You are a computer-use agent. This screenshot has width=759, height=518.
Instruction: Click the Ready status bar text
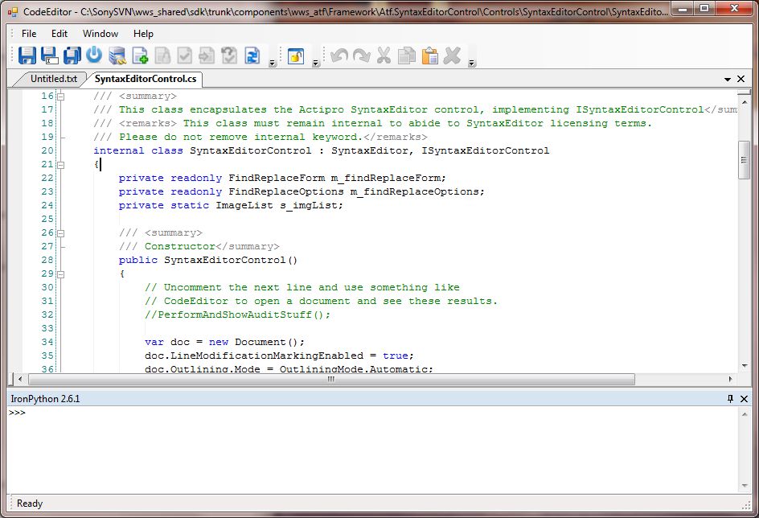point(30,504)
